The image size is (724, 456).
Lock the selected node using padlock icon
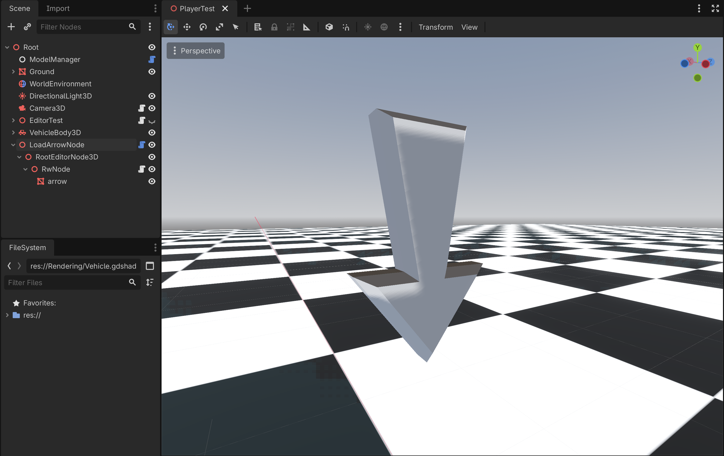click(274, 27)
